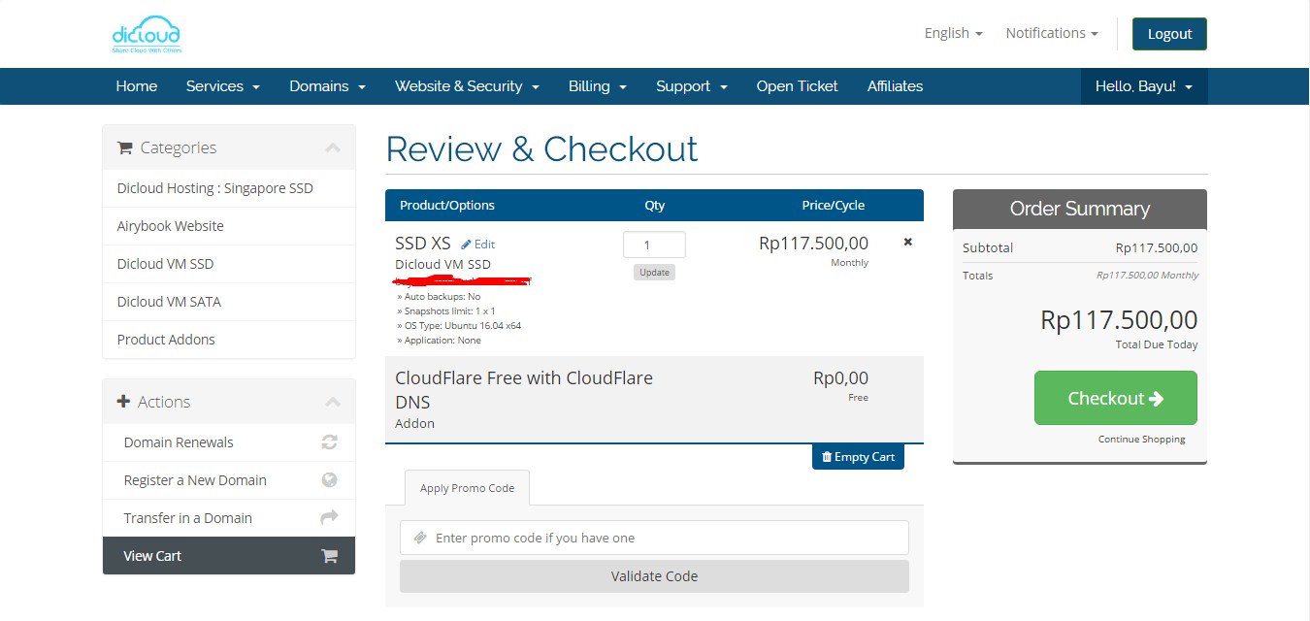Open the English language dropdown
The image size is (1310, 621).
[x=953, y=33]
